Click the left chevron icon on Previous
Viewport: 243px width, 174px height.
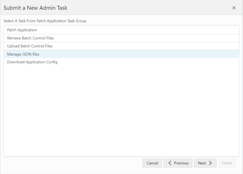click(170, 163)
